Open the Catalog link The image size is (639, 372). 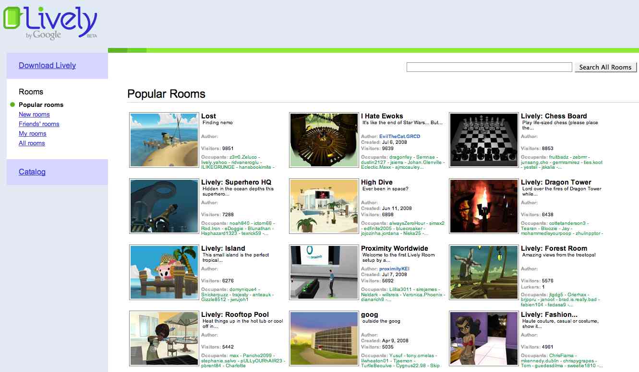(x=32, y=172)
